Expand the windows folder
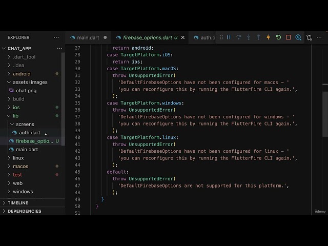Screen dimensions: 328x246 click(x=23, y=192)
